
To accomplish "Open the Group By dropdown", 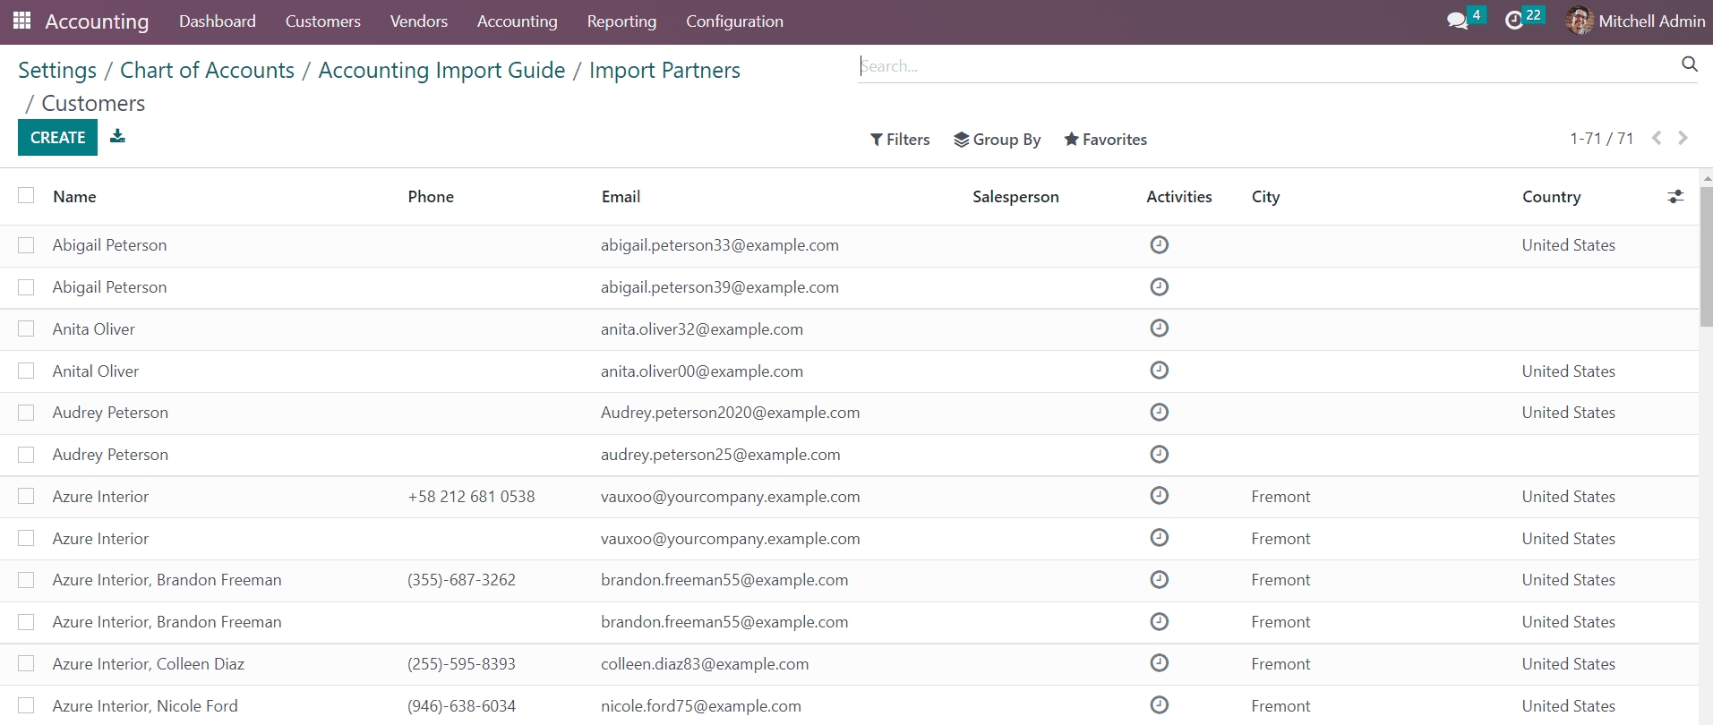I will coord(997,140).
